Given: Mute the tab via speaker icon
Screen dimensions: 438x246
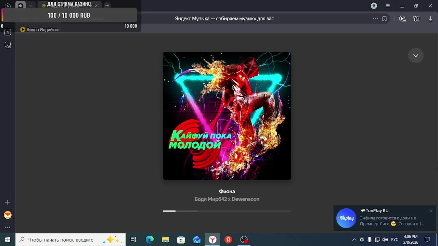Looking at the screenshot, I should [21, 6].
